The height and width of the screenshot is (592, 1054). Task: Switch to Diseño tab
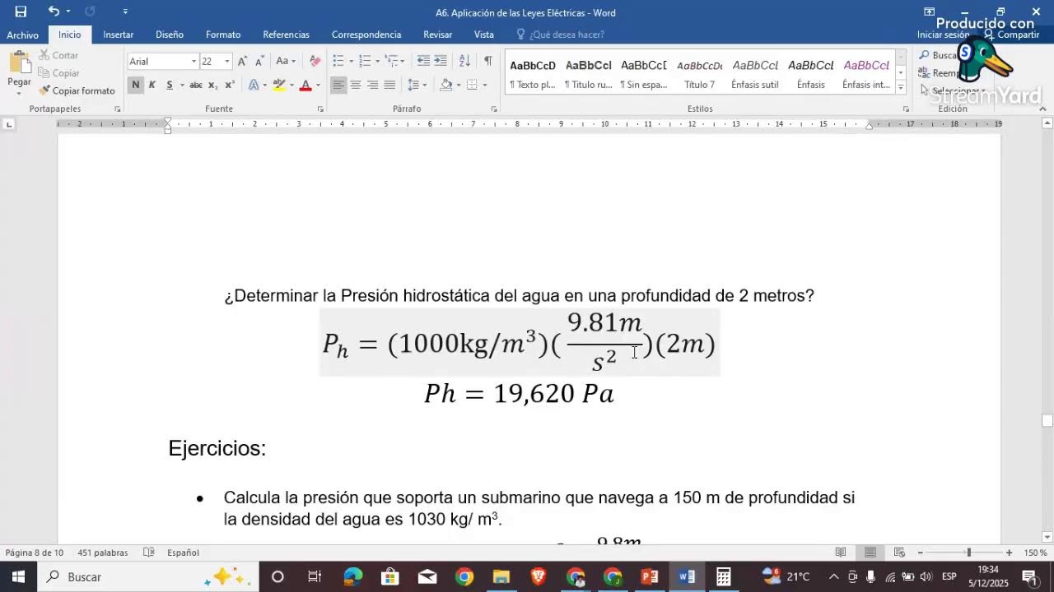(170, 35)
